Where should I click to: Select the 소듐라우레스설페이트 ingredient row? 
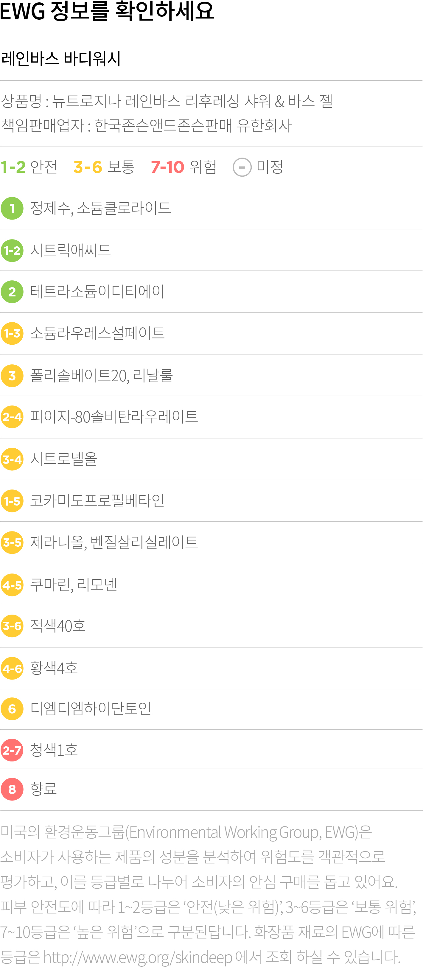tap(211, 334)
